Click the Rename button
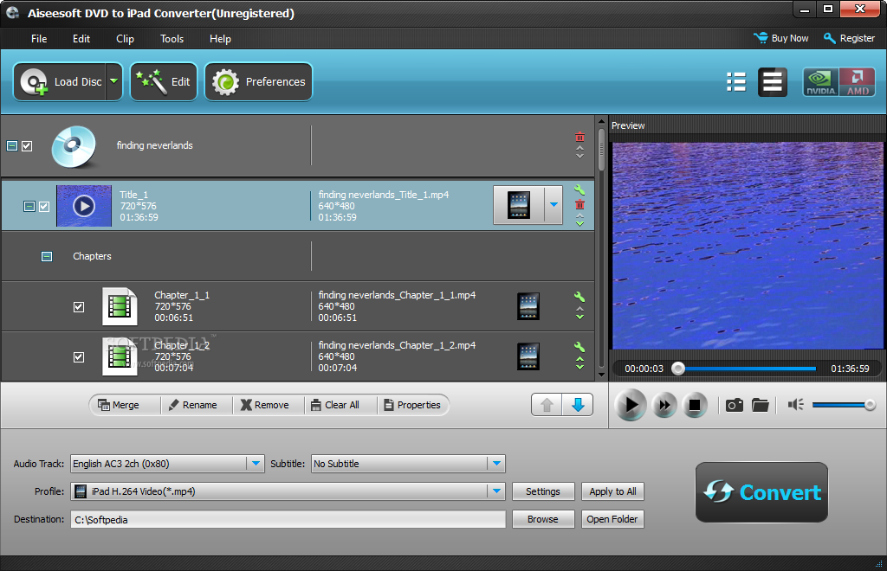 (193, 405)
